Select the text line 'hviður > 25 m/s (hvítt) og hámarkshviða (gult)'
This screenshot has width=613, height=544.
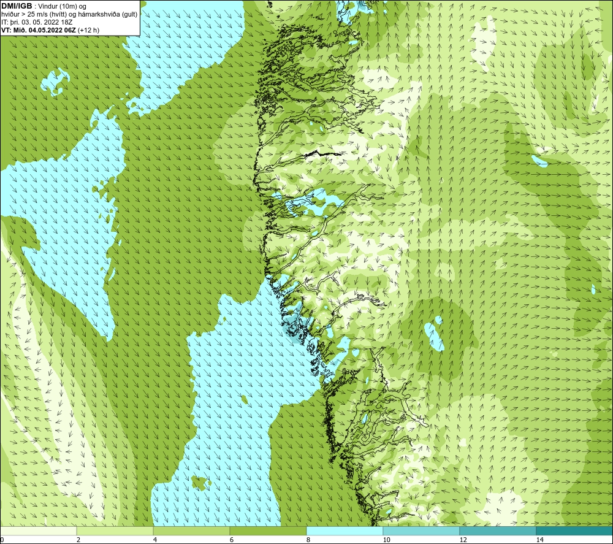pos(70,15)
